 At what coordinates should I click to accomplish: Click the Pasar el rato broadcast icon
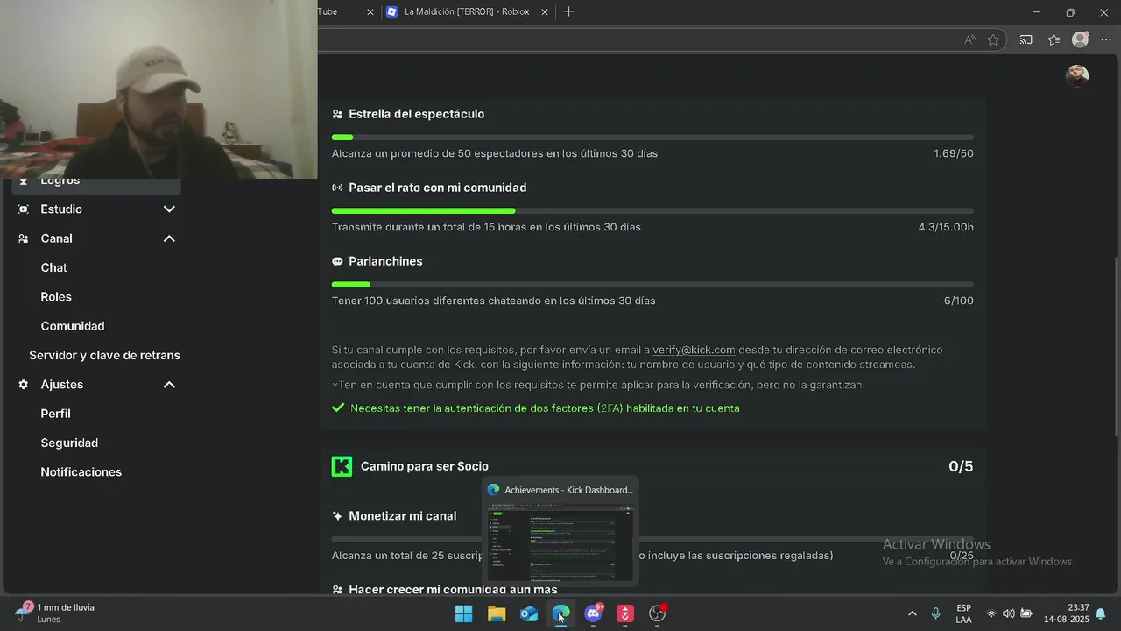point(337,188)
